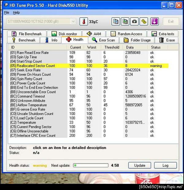Click the Folder Usage folder icon
184x190 pixels.
click(x=126, y=40)
